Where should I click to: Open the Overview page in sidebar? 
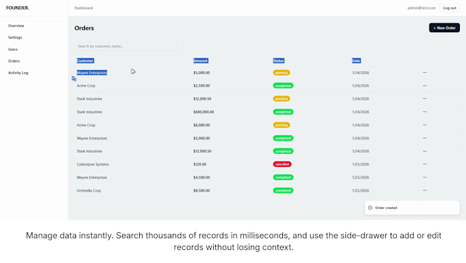[x=16, y=25]
